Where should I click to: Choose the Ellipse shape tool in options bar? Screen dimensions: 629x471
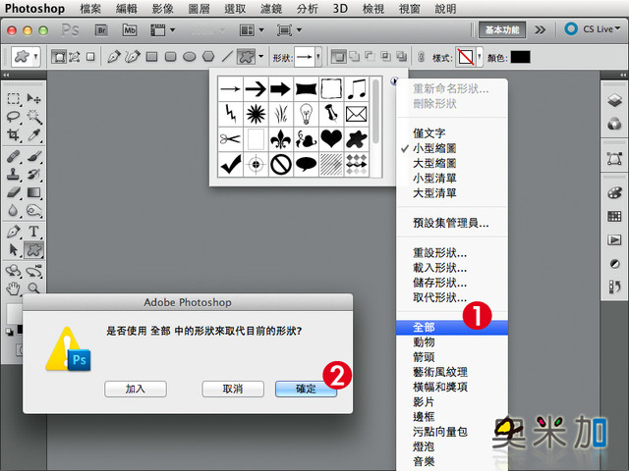tap(189, 57)
